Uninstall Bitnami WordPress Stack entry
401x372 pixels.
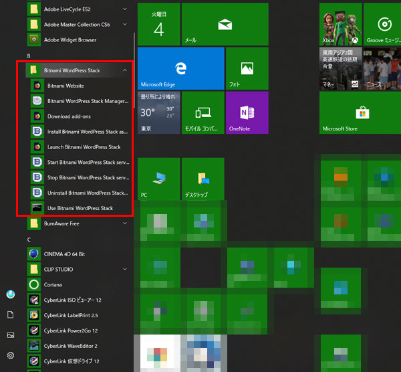coord(80,193)
